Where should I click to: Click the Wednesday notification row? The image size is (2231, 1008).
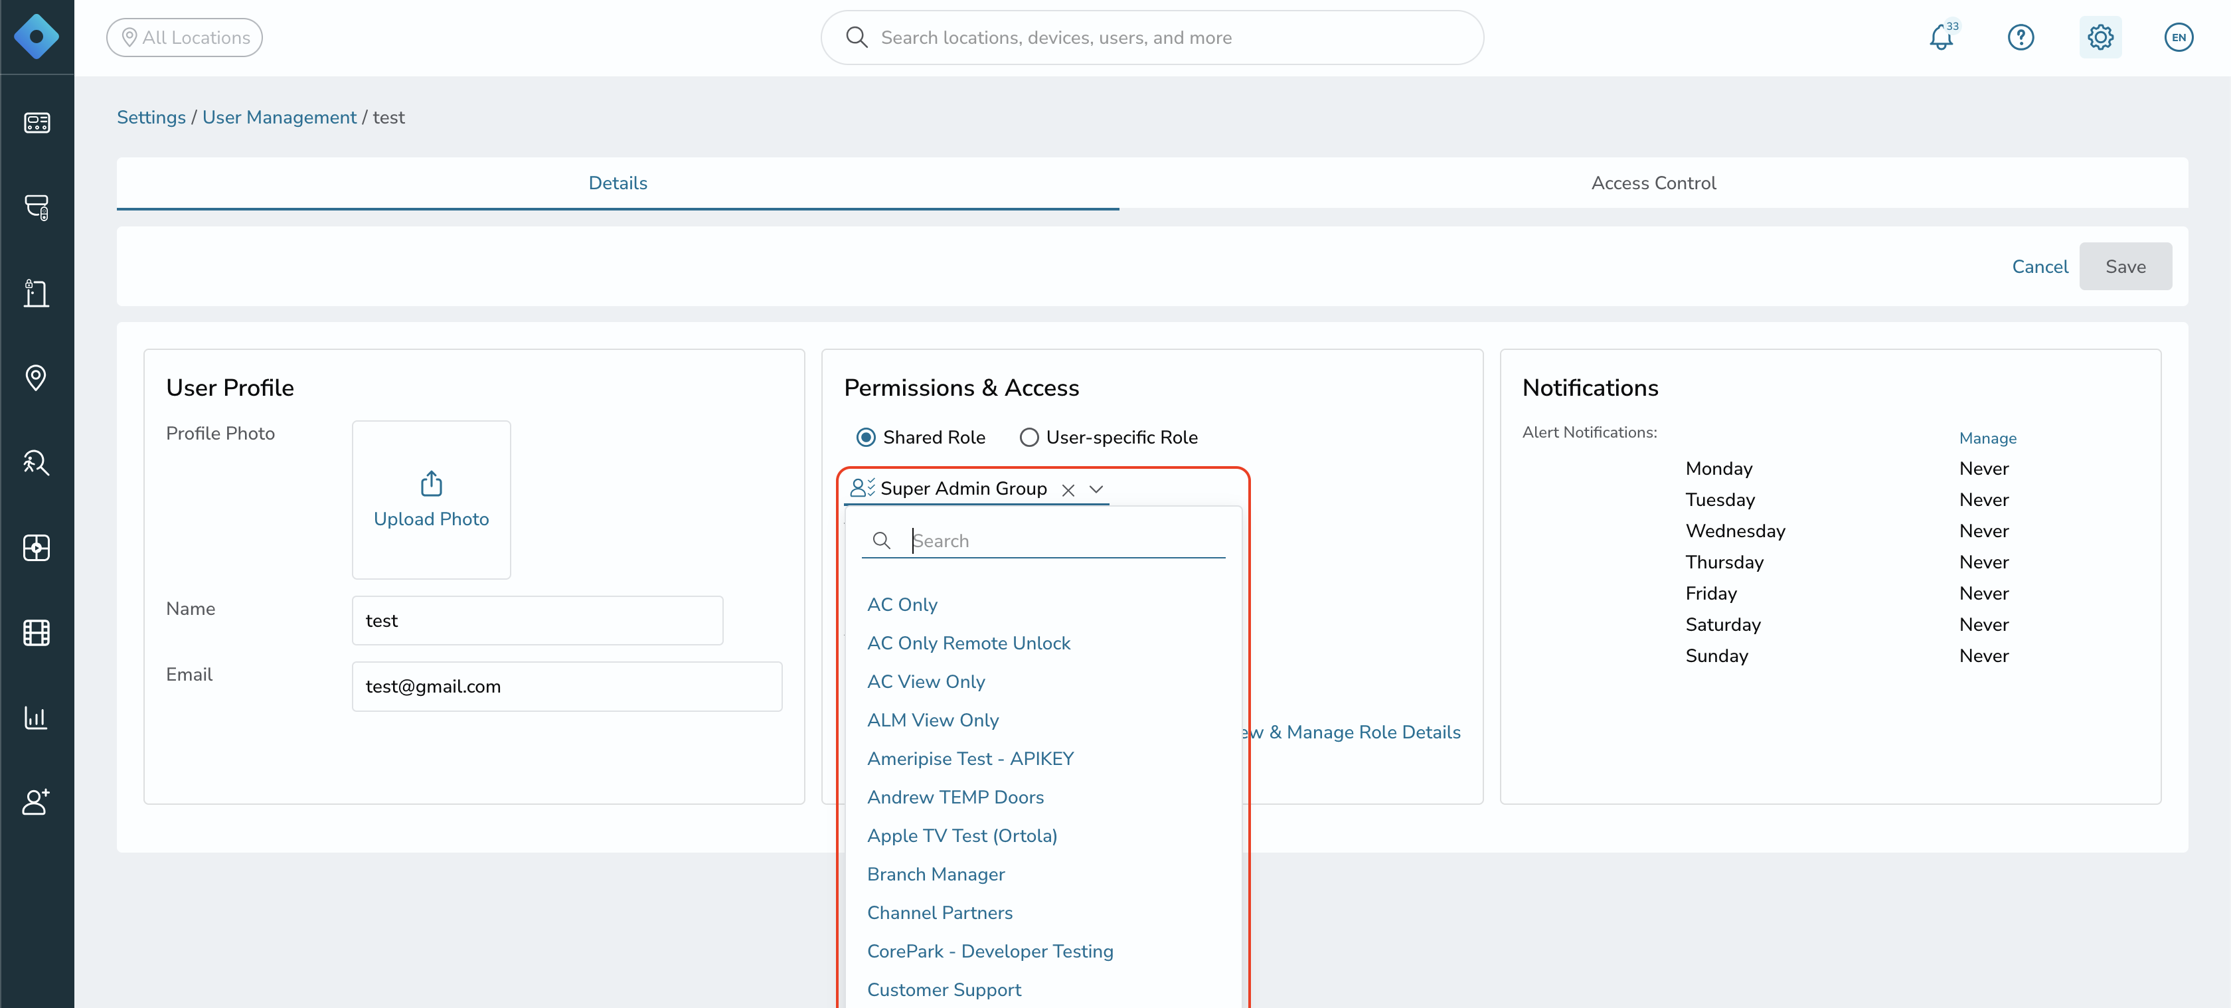click(1847, 531)
